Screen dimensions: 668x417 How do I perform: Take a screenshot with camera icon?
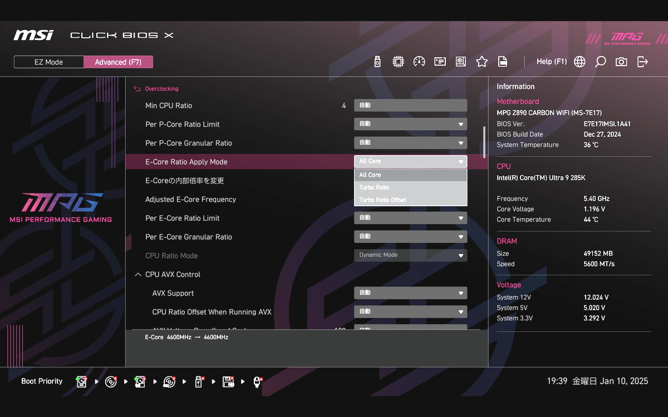click(621, 62)
